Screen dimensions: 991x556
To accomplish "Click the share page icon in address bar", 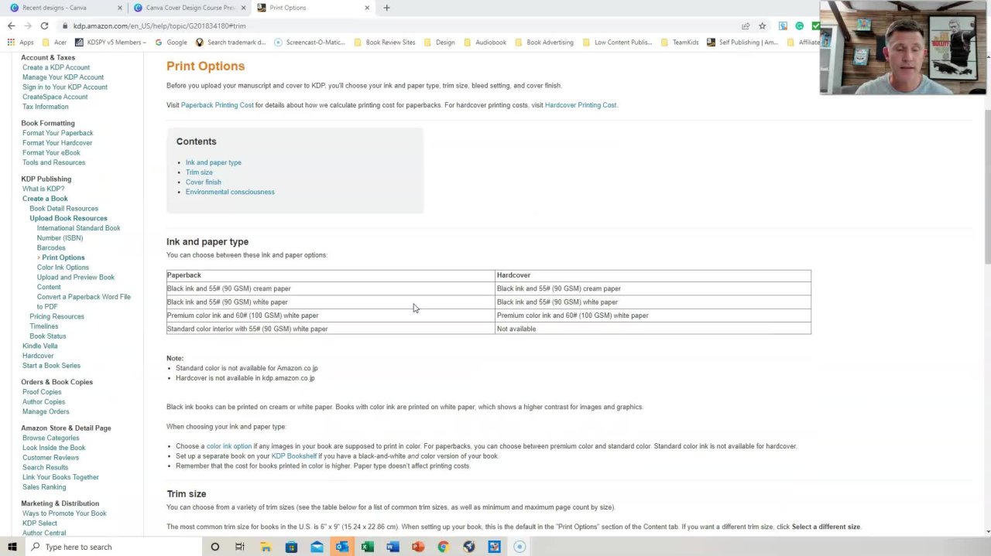I will (x=745, y=26).
